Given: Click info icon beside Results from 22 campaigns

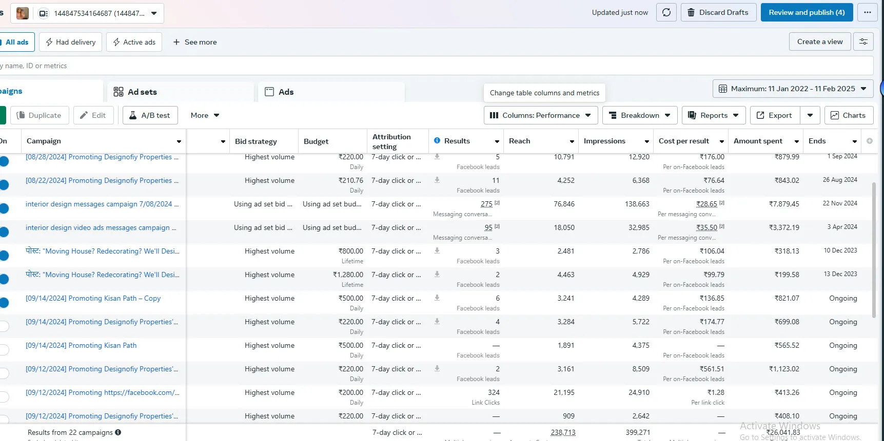Looking at the screenshot, I should pos(118,432).
